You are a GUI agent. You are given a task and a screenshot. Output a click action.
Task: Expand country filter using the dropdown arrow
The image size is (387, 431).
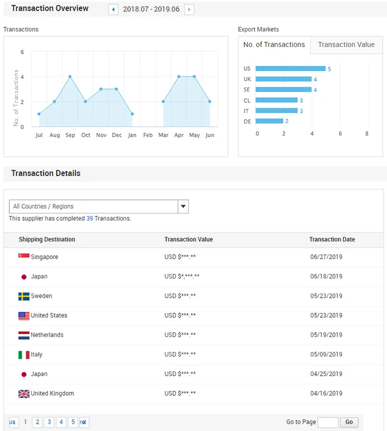(183, 207)
